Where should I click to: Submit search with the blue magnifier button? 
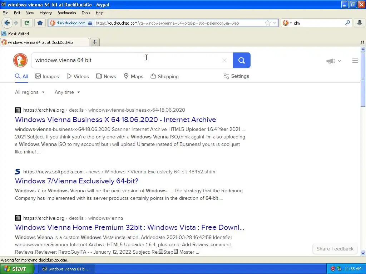pos(242,60)
